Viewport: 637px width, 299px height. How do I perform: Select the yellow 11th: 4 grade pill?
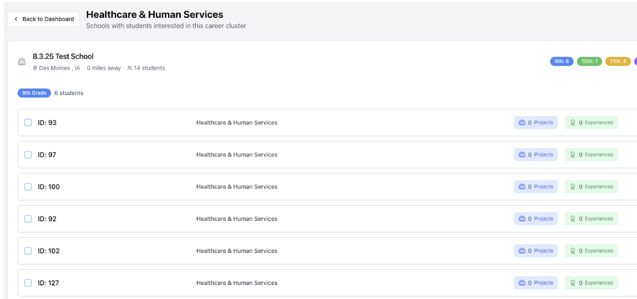tap(618, 61)
